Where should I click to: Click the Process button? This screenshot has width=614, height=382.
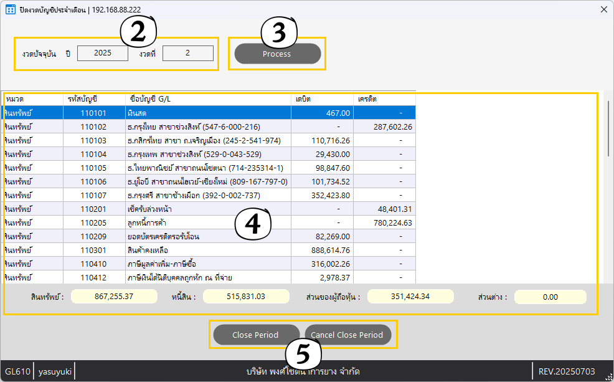[277, 54]
